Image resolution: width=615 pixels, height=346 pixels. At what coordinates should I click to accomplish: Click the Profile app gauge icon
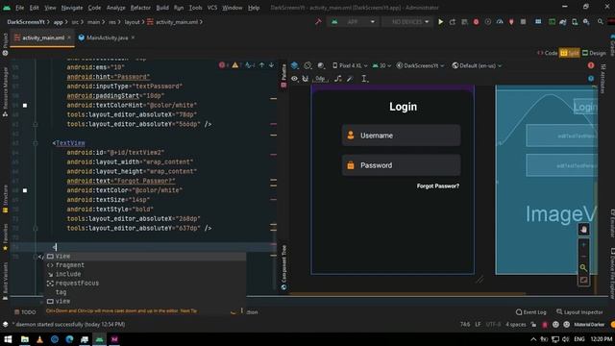(500, 22)
